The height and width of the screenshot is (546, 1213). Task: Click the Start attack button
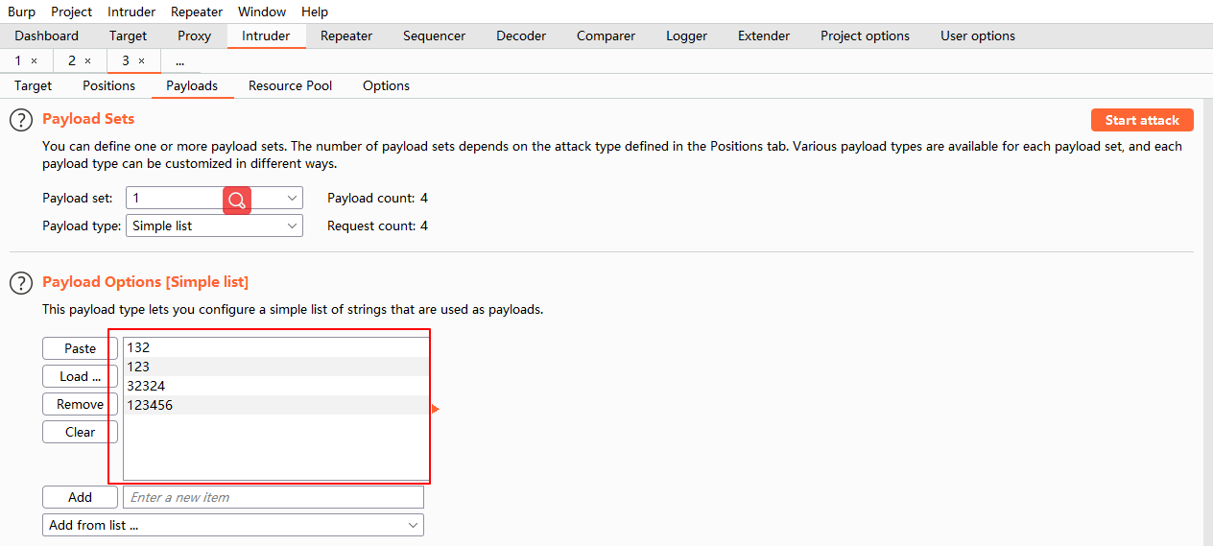(x=1142, y=120)
